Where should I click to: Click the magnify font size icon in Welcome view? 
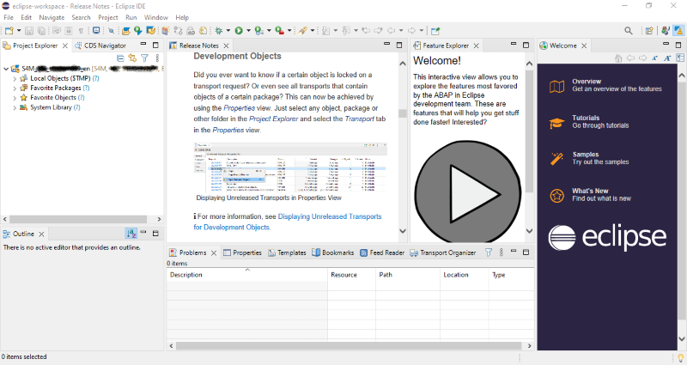click(667, 58)
